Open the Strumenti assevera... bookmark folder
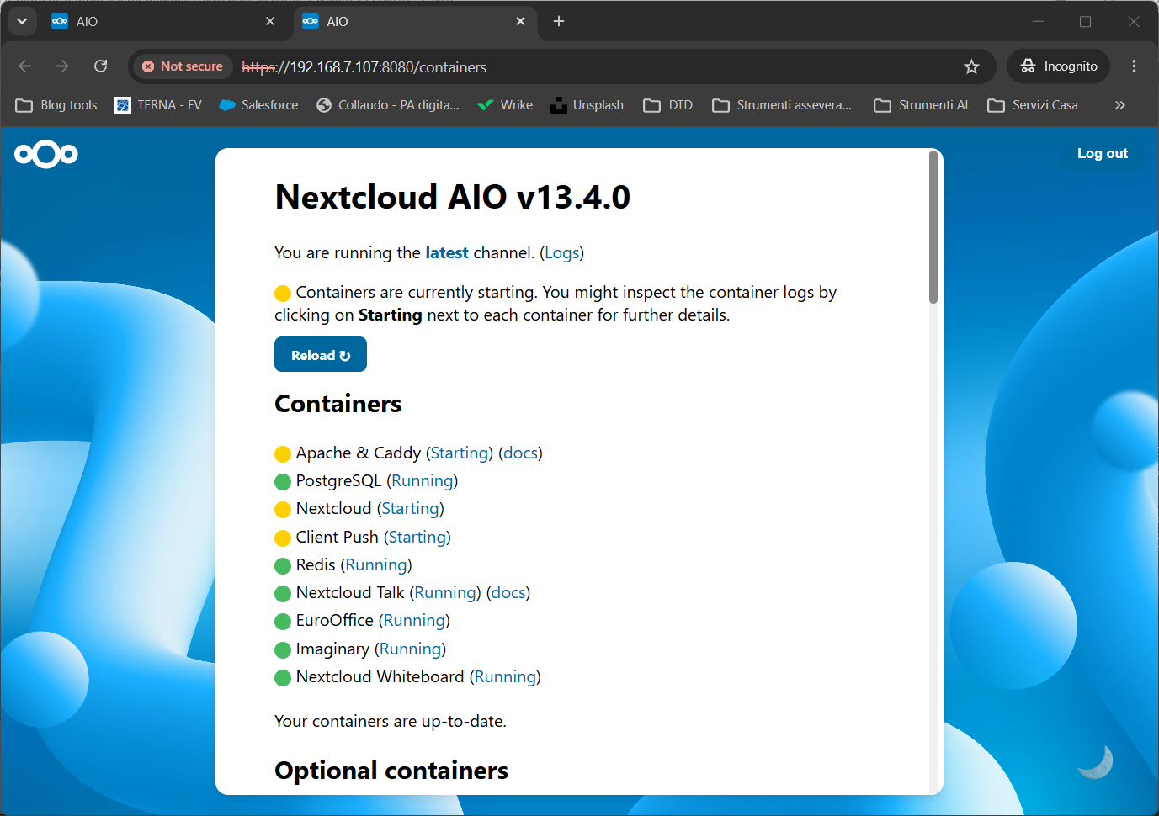 coord(782,105)
